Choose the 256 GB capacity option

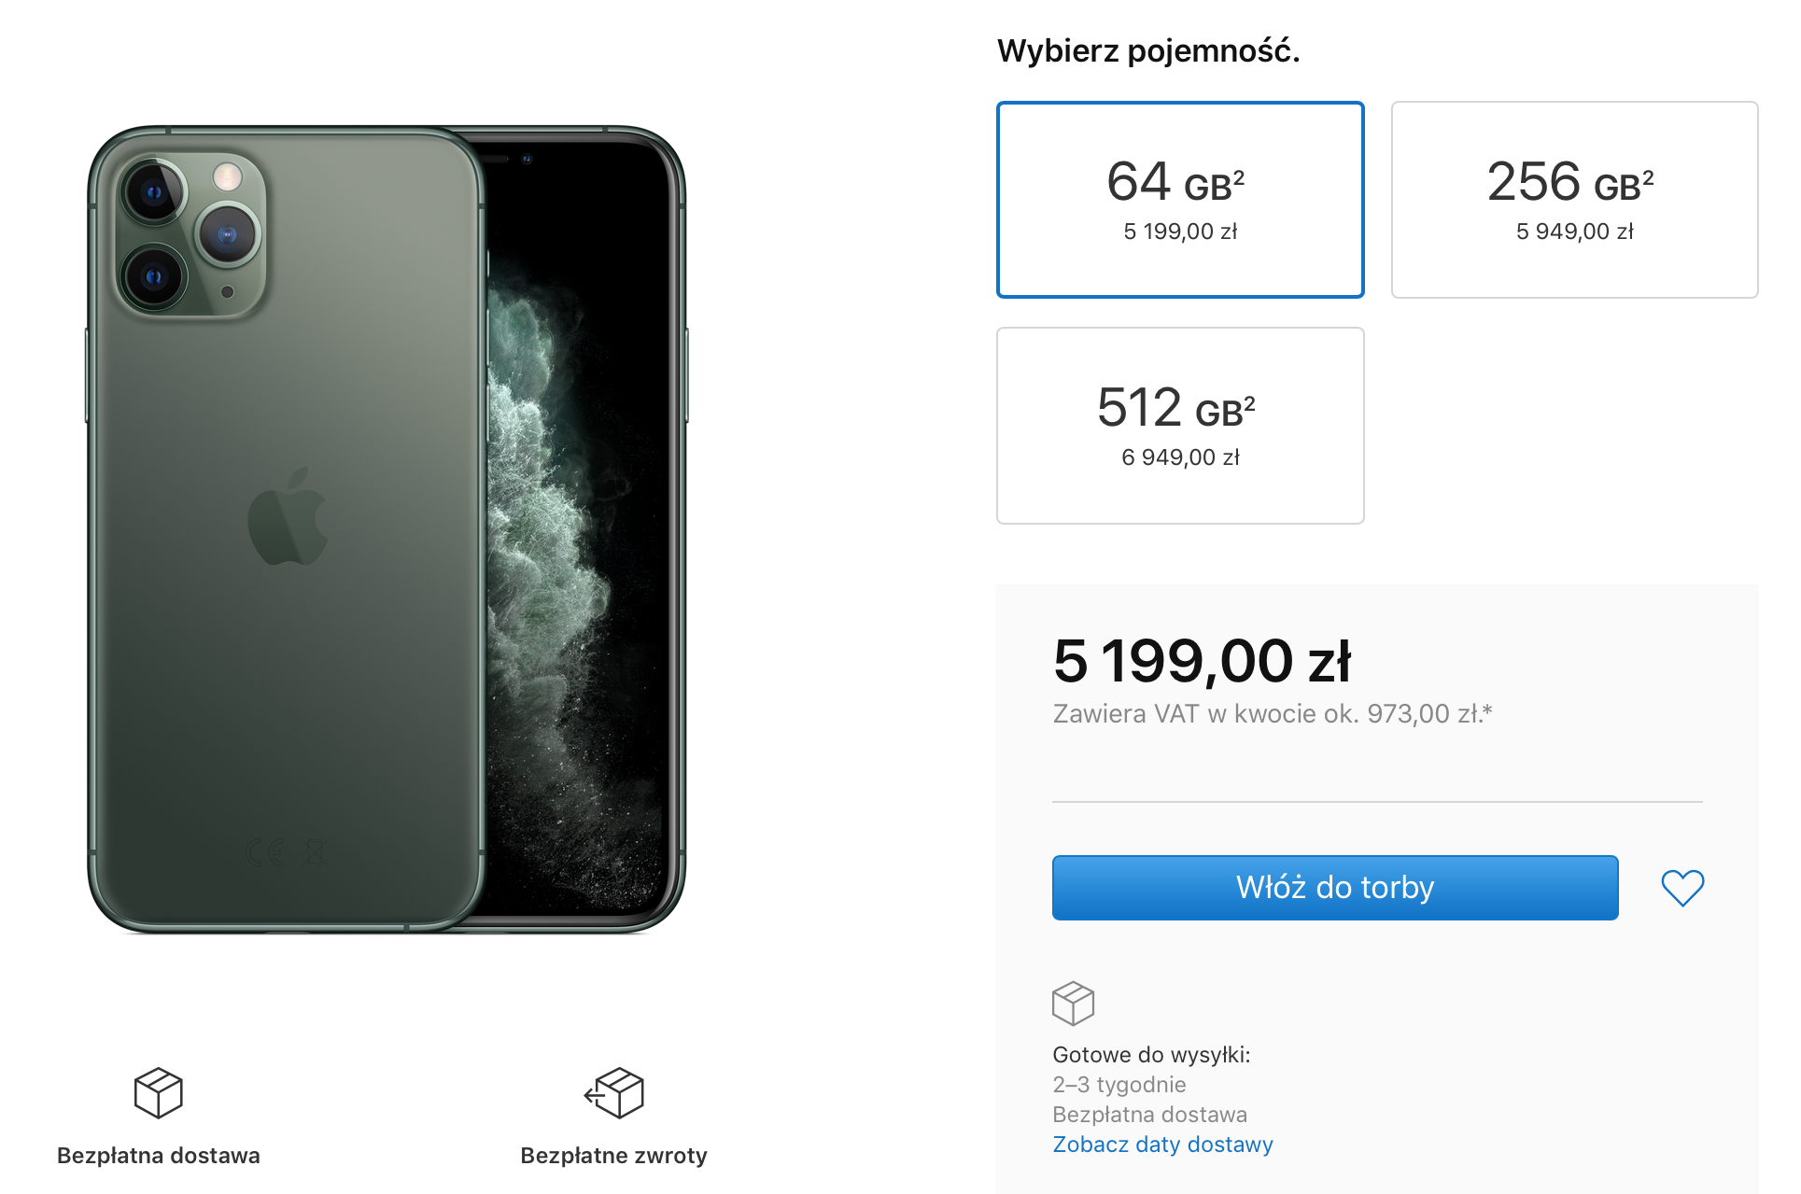pyautogui.click(x=1574, y=200)
